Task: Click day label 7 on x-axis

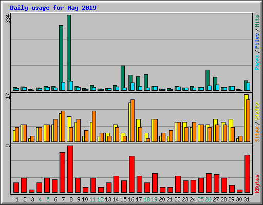Action: 63,199
